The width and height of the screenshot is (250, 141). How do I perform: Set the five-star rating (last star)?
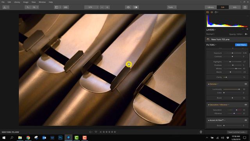[115, 132]
